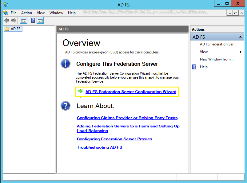Click the SSO access description text
The height and width of the screenshot is (183, 247).
tap(112, 52)
